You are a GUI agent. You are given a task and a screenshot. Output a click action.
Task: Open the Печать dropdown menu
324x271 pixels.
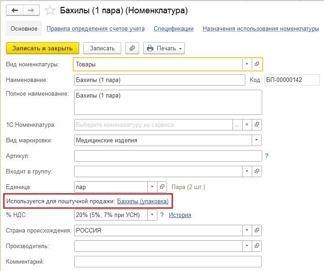(164, 48)
